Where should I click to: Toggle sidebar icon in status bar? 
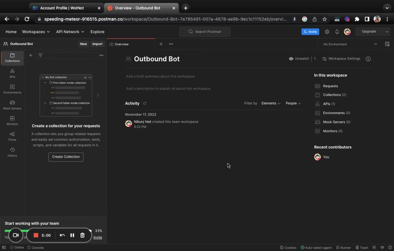(4, 248)
